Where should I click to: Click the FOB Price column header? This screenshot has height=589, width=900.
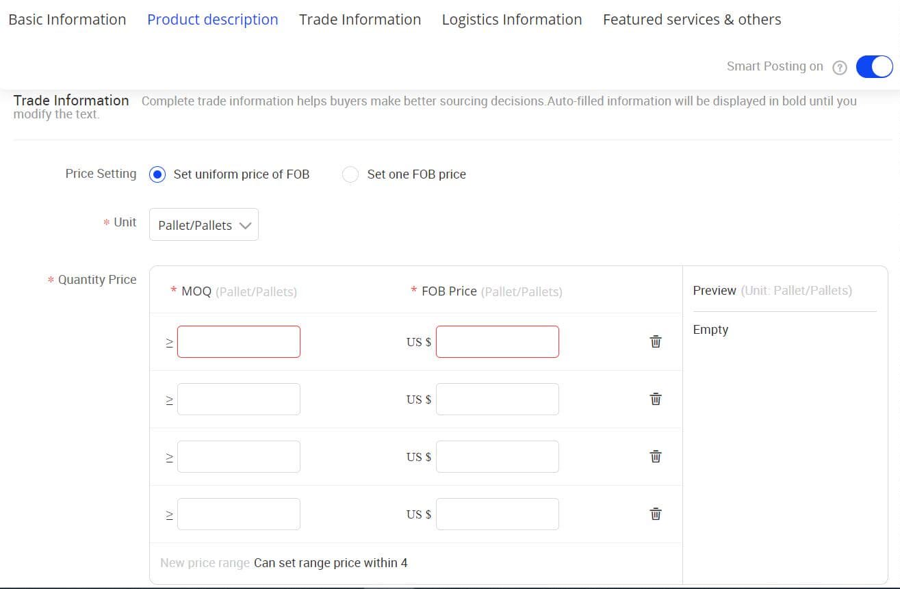pyautogui.click(x=449, y=291)
